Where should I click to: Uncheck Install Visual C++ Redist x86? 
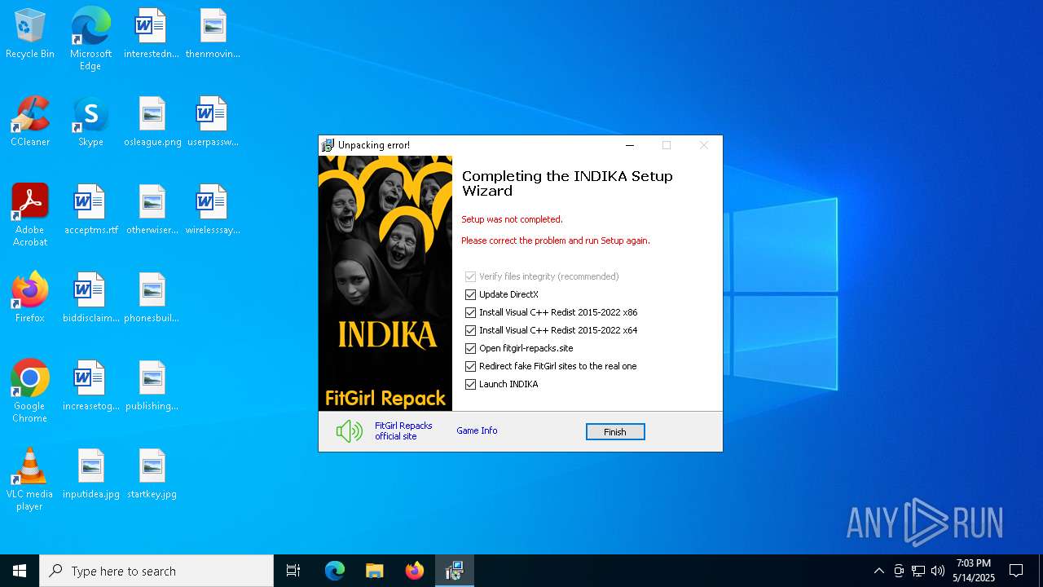470,312
